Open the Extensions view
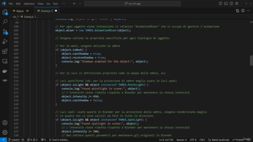This screenshot has width=253, height=142. pyautogui.click(x=5, y=51)
